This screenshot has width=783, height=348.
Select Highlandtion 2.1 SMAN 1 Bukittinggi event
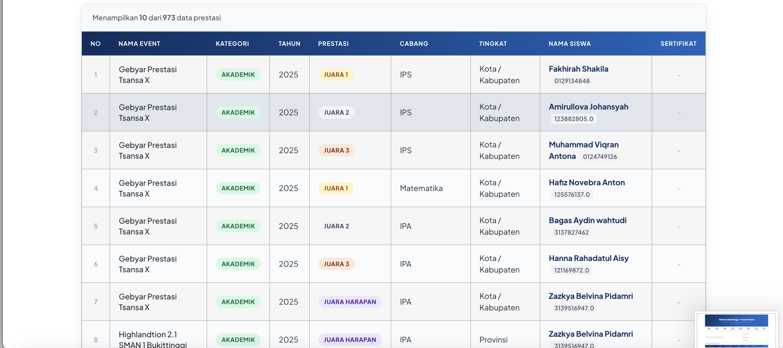(153, 340)
